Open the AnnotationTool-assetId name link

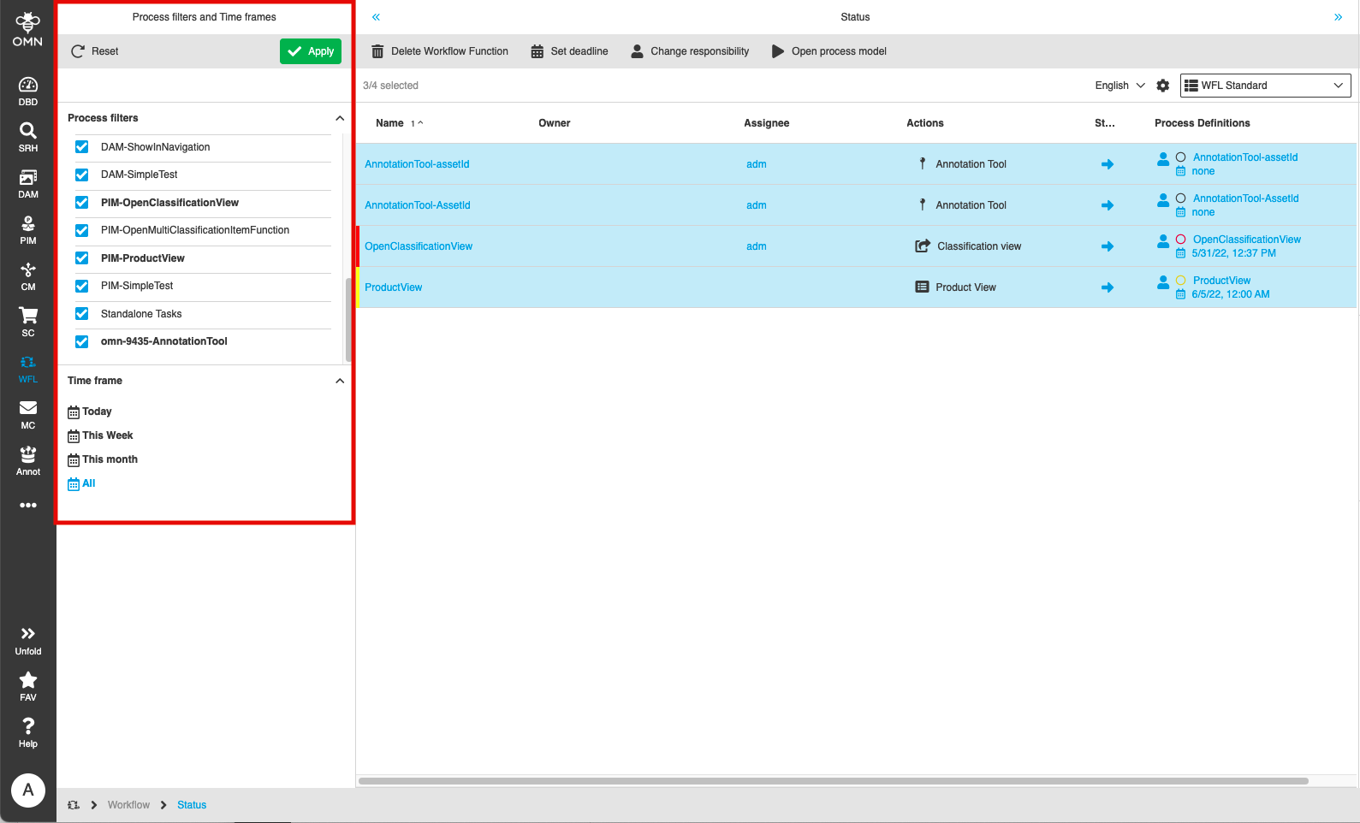click(417, 164)
